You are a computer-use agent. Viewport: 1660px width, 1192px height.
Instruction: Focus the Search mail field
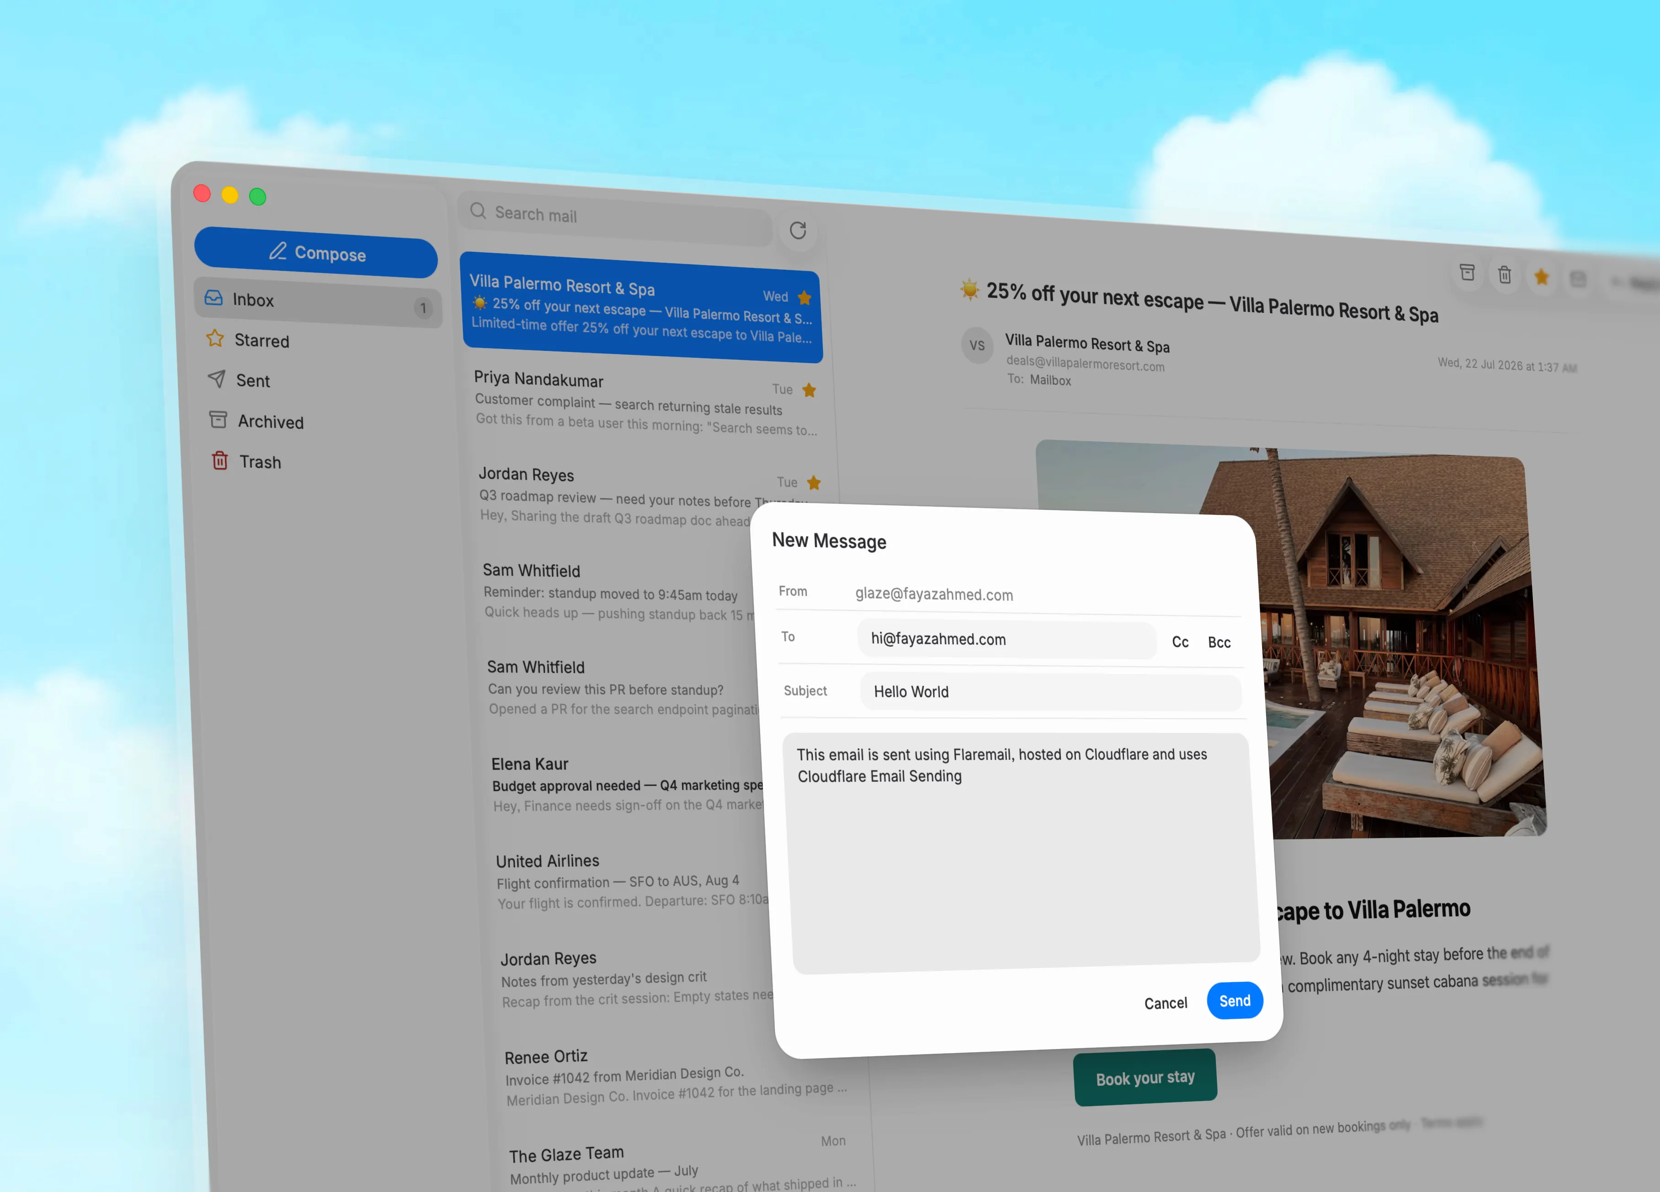click(x=616, y=218)
